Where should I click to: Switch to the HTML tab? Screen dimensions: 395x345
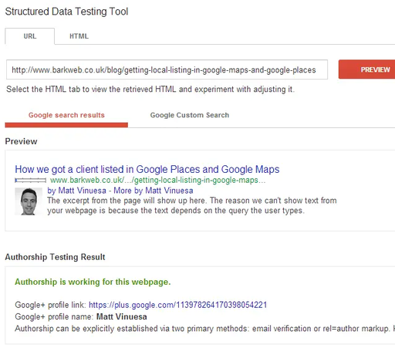[x=79, y=36]
